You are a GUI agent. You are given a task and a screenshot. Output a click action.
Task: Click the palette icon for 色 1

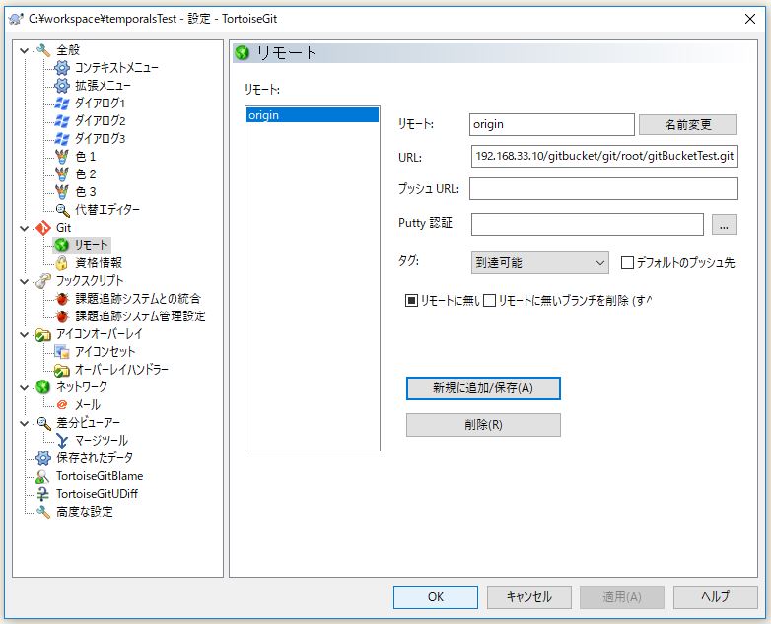(x=62, y=157)
